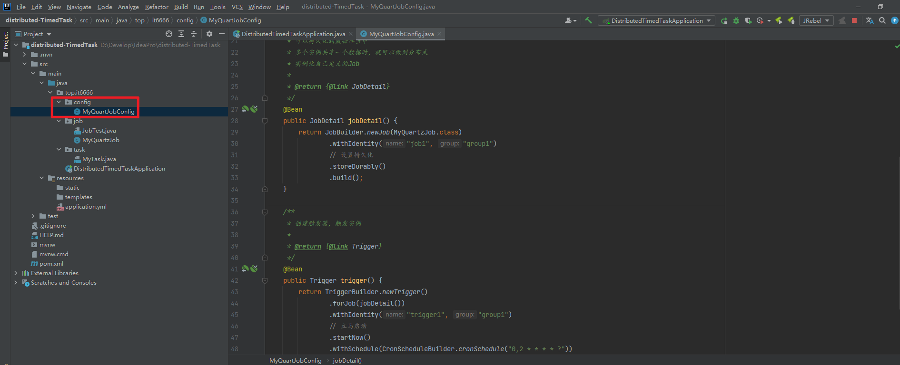Select application.yml in project tree
This screenshot has height=365, width=900.
85,206
